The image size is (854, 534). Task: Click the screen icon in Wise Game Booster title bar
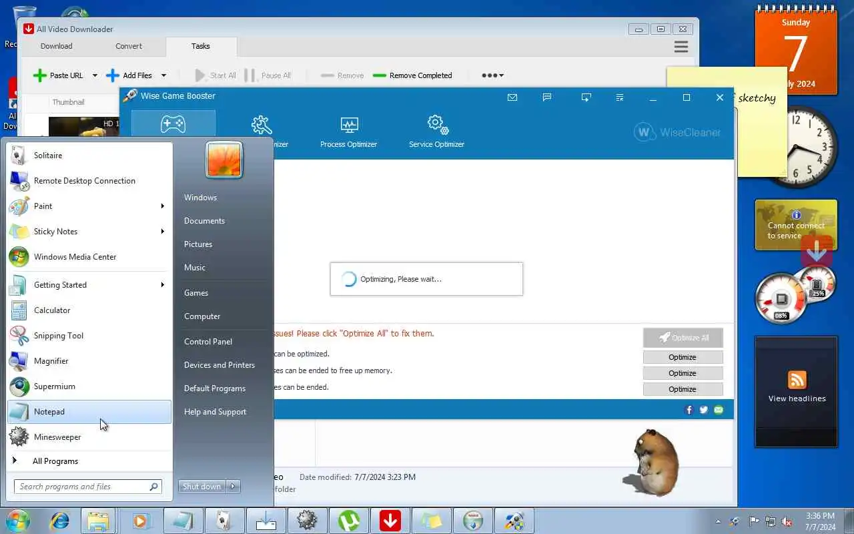[586, 97]
